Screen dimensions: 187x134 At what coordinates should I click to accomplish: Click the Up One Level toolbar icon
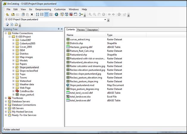click(7, 14)
